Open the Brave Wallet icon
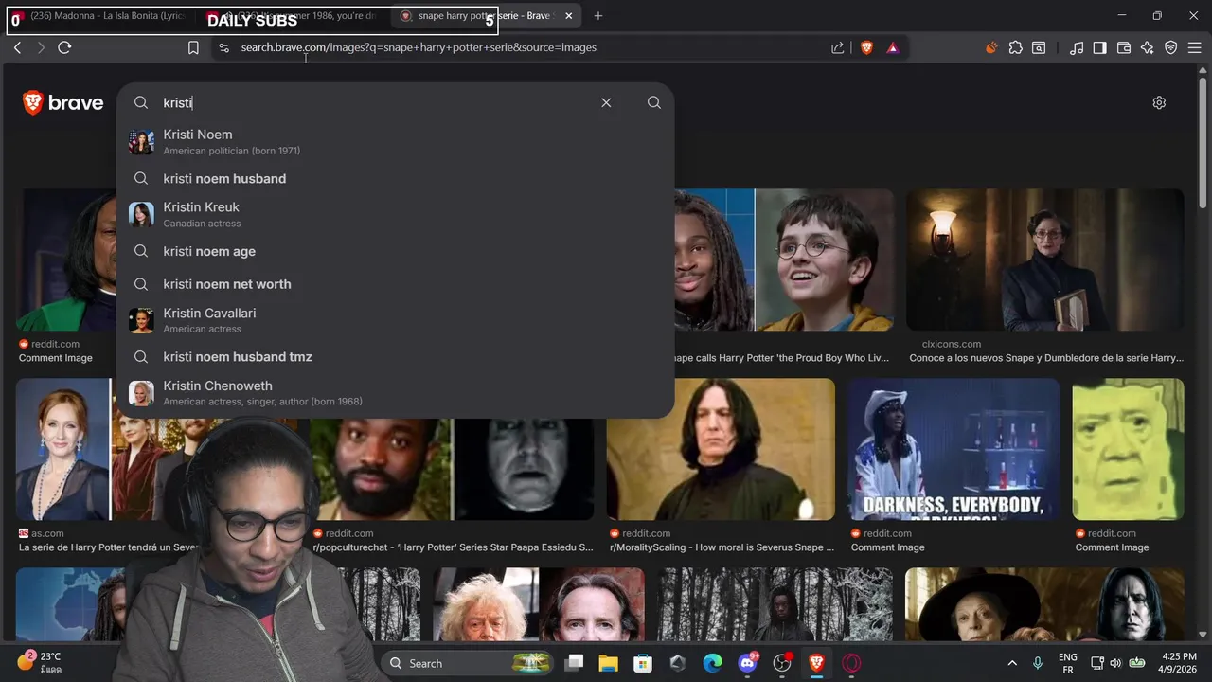The width and height of the screenshot is (1212, 682). pos(1124,47)
